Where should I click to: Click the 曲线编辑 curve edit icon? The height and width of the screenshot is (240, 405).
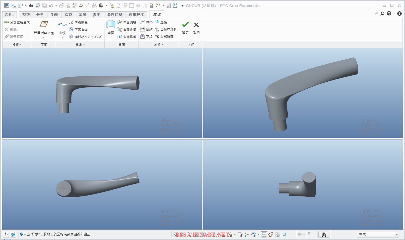71,22
